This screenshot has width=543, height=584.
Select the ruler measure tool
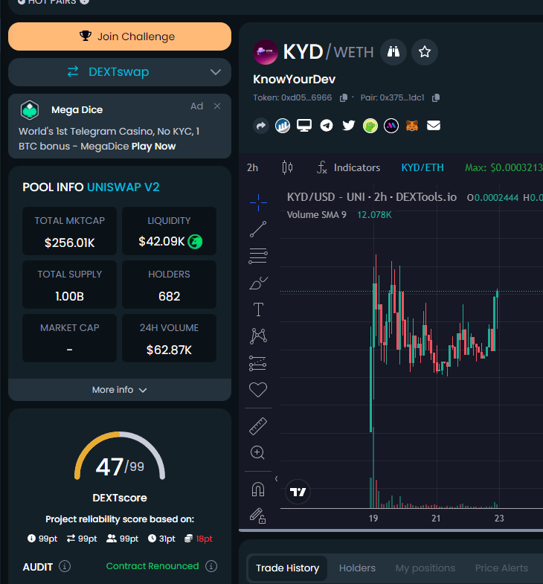click(x=257, y=426)
